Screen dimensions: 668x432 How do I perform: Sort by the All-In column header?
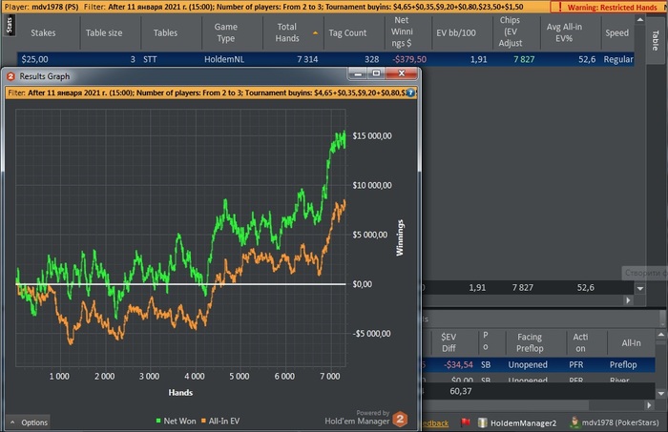click(631, 342)
